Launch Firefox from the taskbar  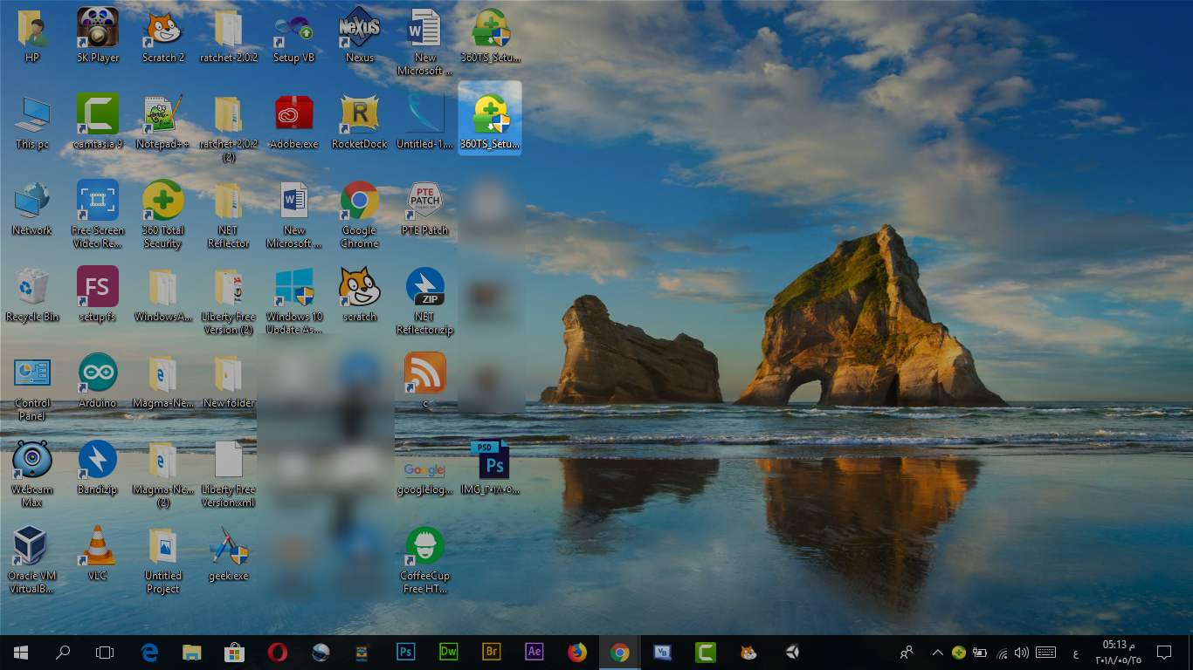point(577,652)
